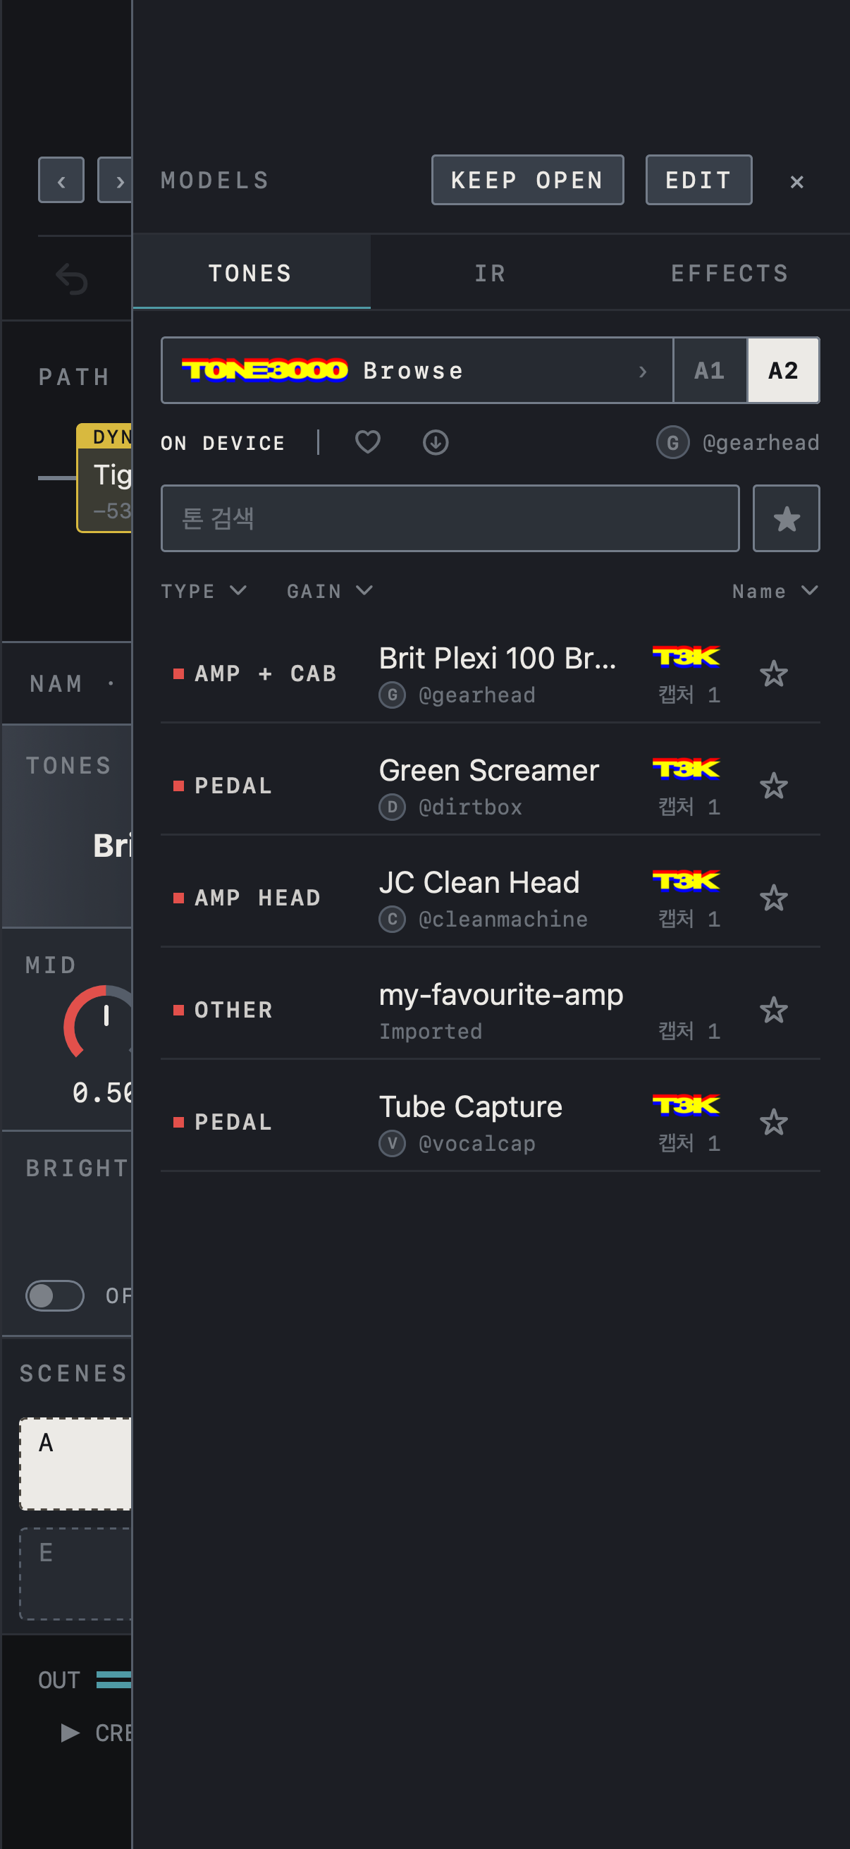The height and width of the screenshot is (1849, 850).
Task: Select the A2 slot
Action: (x=782, y=370)
